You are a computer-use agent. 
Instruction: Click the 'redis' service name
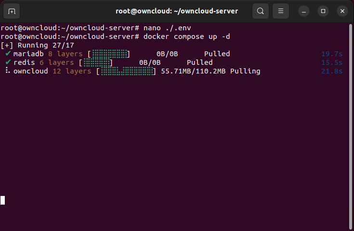24,62
